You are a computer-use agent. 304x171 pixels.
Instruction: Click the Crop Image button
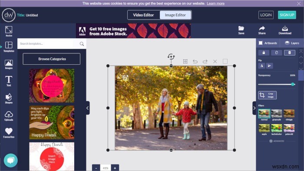click(268, 95)
